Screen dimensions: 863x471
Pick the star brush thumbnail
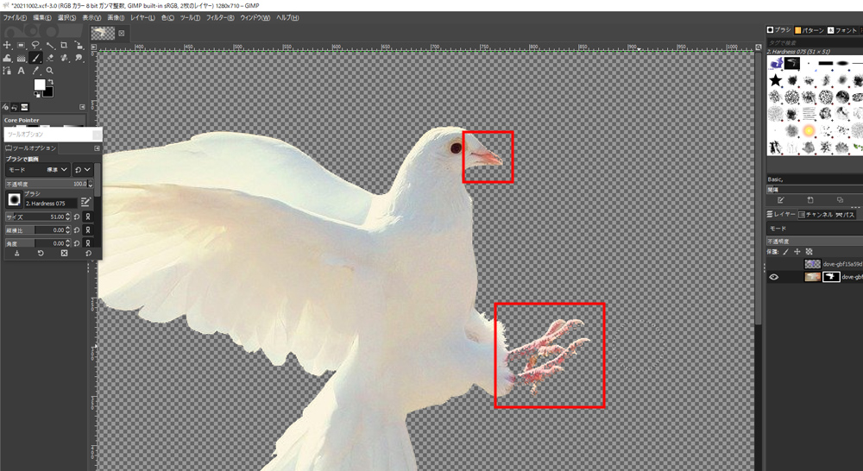click(776, 81)
